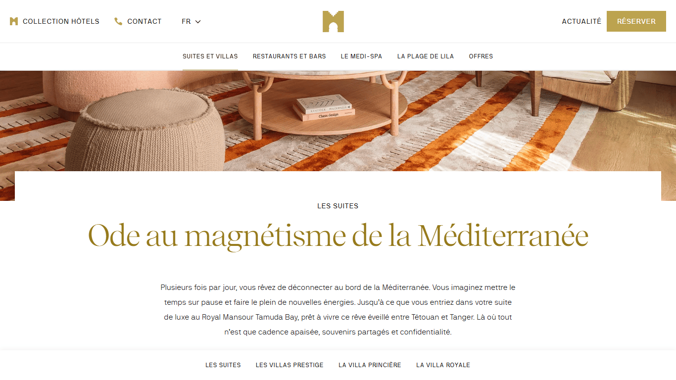View the Offres page
Screen dimensions: 676x380
tap(481, 56)
